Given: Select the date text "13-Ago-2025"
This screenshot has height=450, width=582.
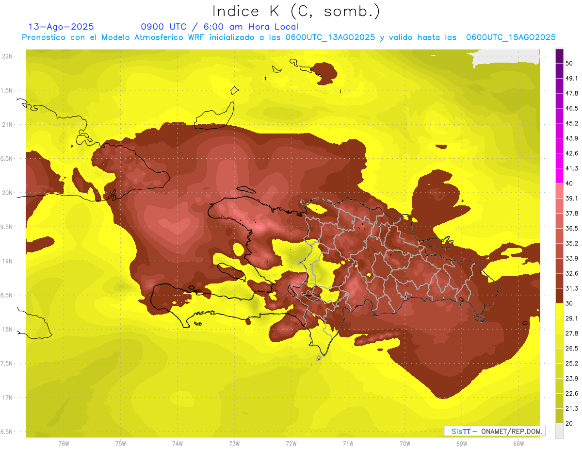Looking at the screenshot, I should pyautogui.click(x=61, y=27).
